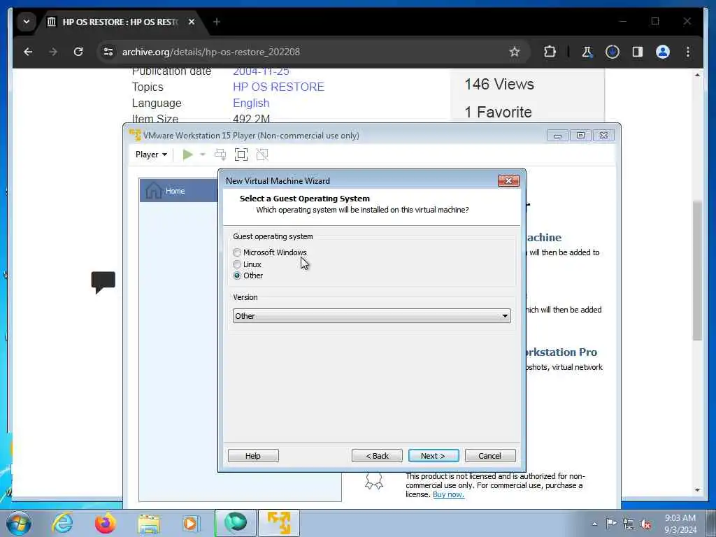Go back with the Back button
The width and height of the screenshot is (716, 537).
tap(377, 456)
